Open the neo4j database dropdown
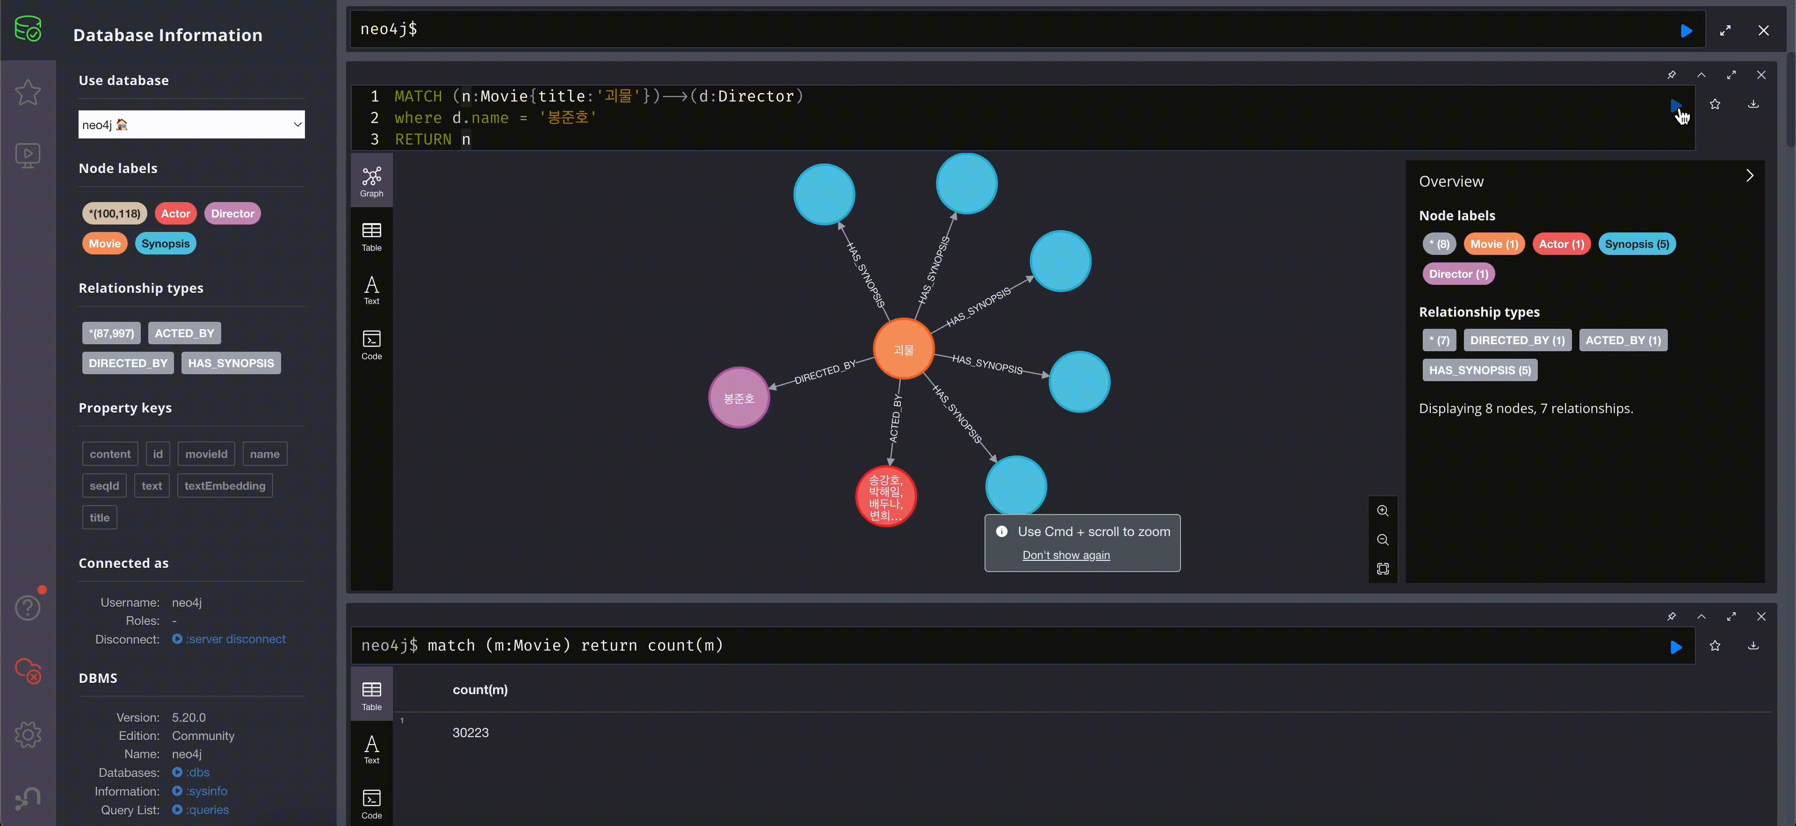 191,125
